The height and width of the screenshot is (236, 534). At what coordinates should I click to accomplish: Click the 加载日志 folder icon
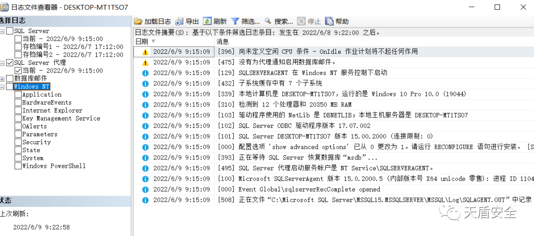pyautogui.click(x=138, y=21)
